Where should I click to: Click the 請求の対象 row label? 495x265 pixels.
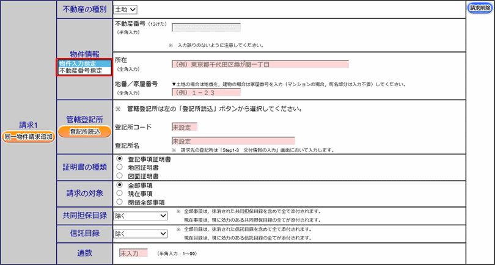pos(84,194)
